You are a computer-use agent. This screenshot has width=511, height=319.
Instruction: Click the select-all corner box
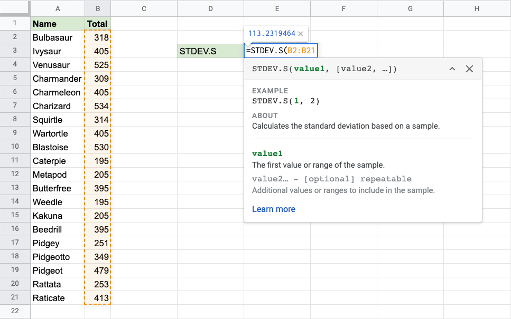(15, 8)
